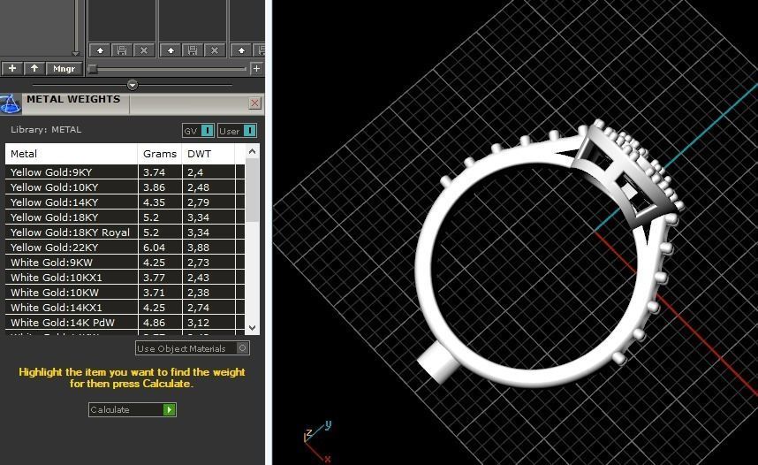758x465 pixels.
Task: Click the Metal column header
Action: [72, 154]
